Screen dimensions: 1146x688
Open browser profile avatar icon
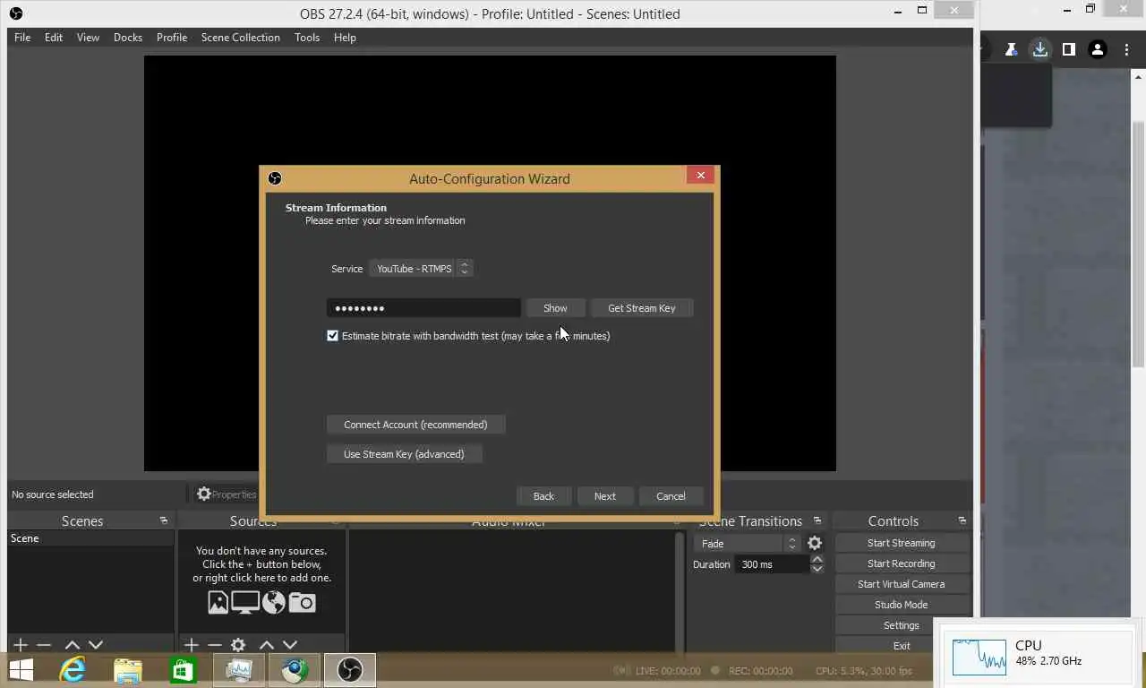pos(1098,49)
